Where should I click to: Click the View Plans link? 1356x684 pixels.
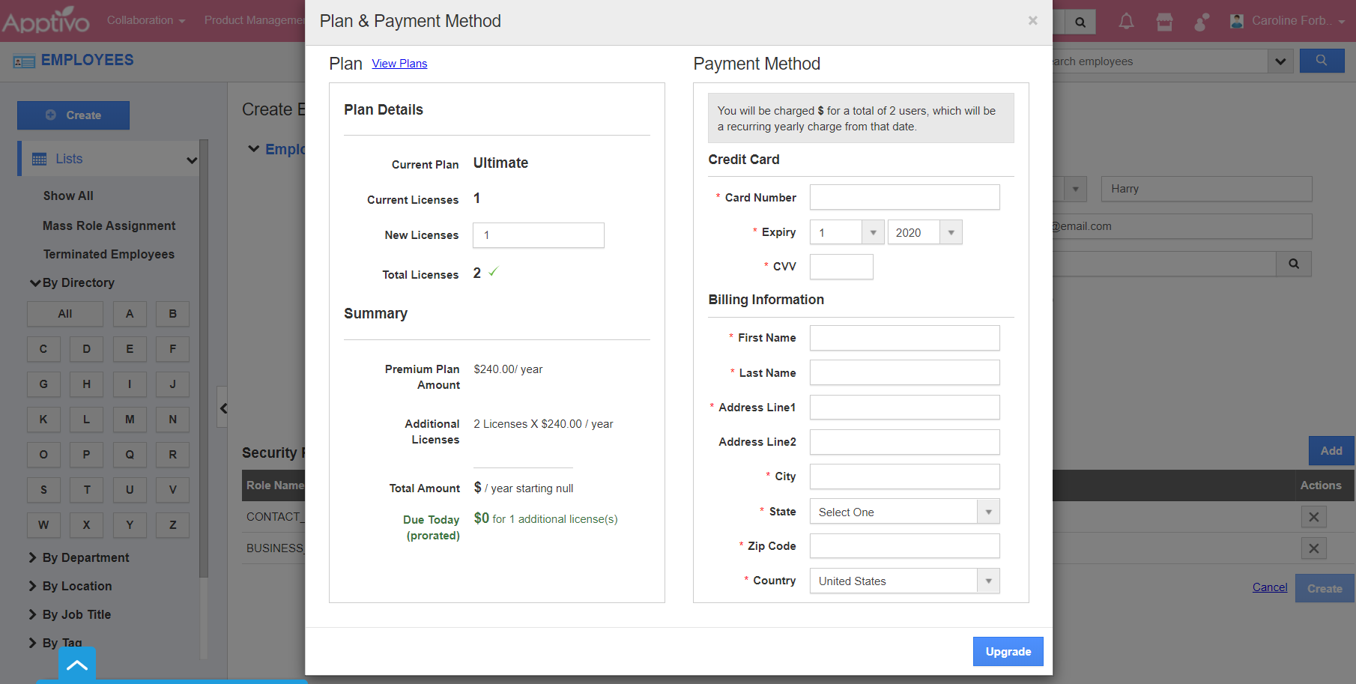click(x=399, y=64)
